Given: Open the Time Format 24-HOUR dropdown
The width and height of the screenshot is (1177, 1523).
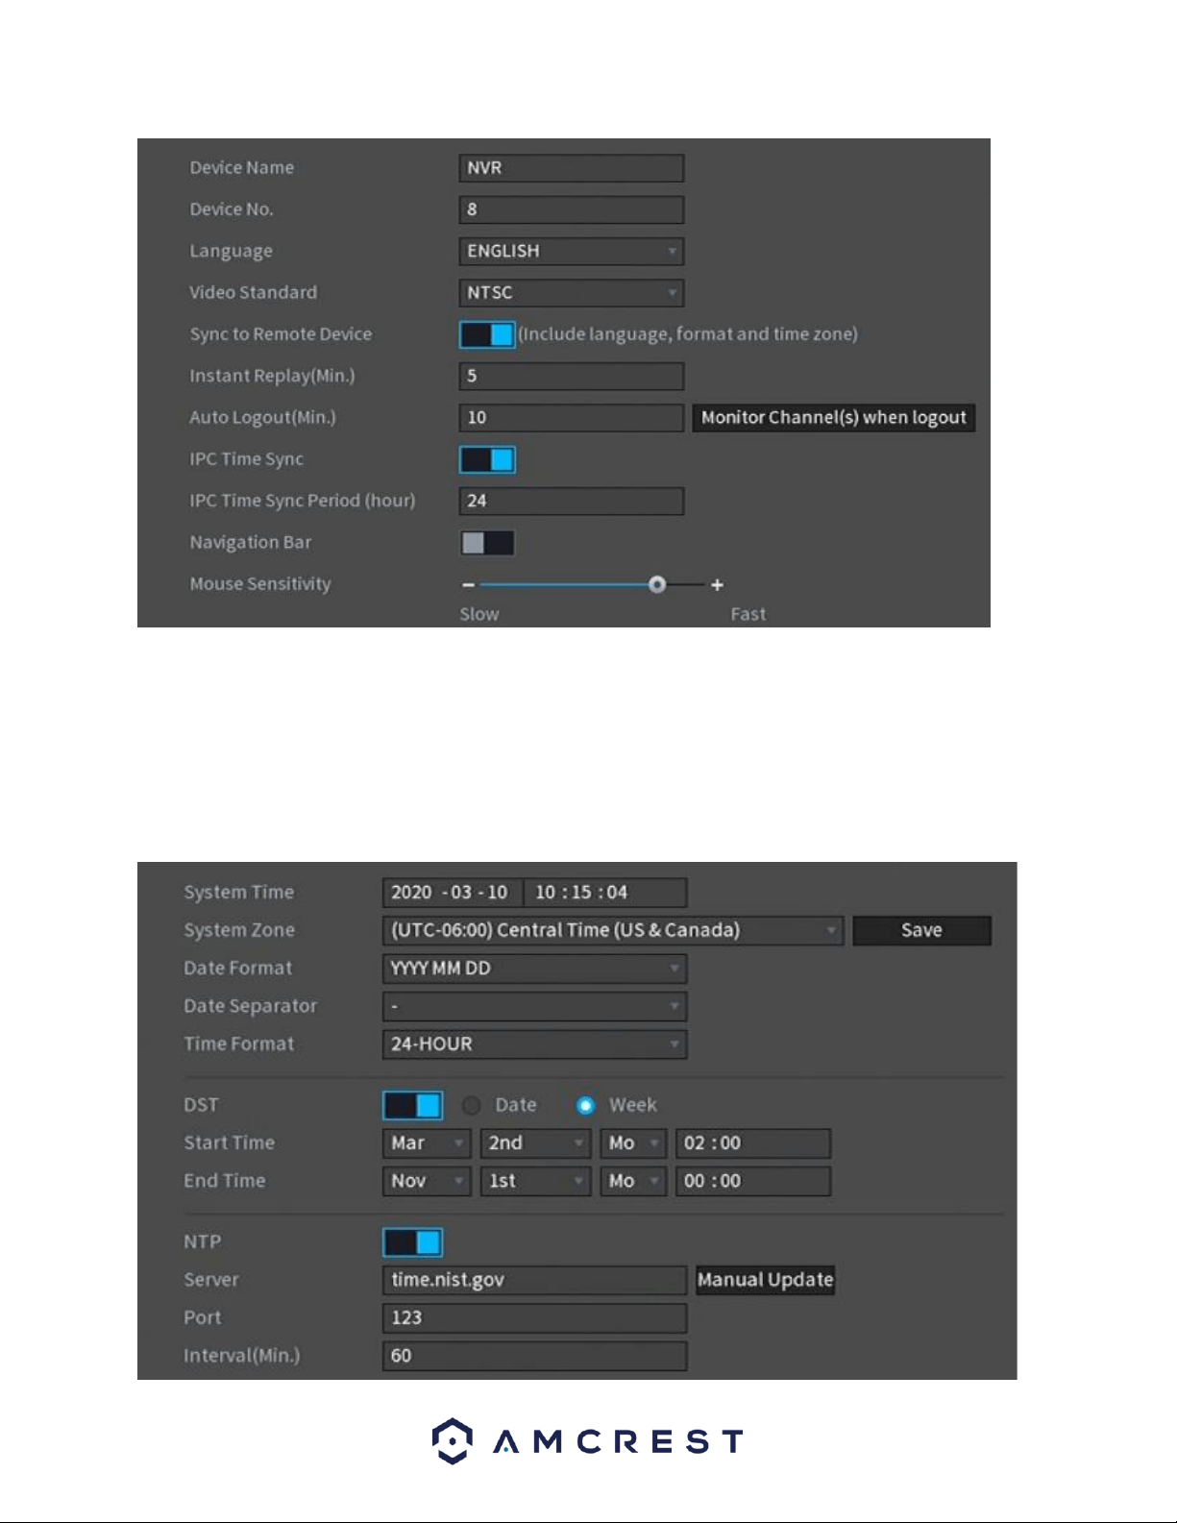Looking at the screenshot, I should coord(534,1044).
